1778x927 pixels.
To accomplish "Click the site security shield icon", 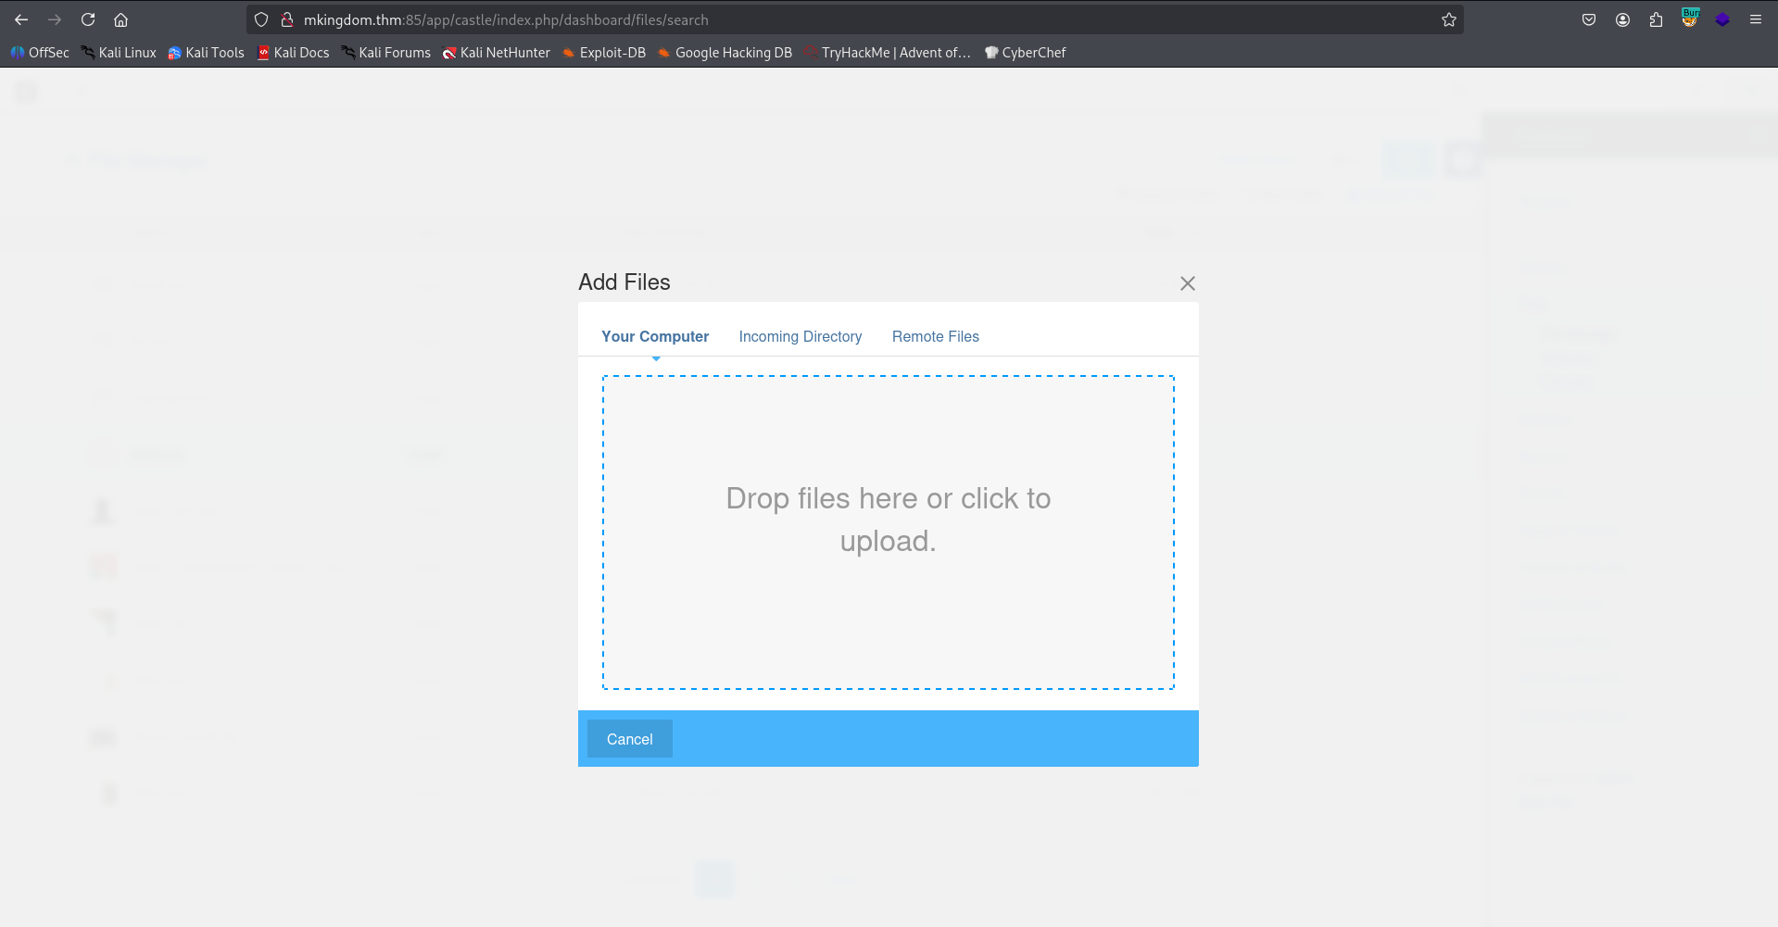I will (261, 19).
